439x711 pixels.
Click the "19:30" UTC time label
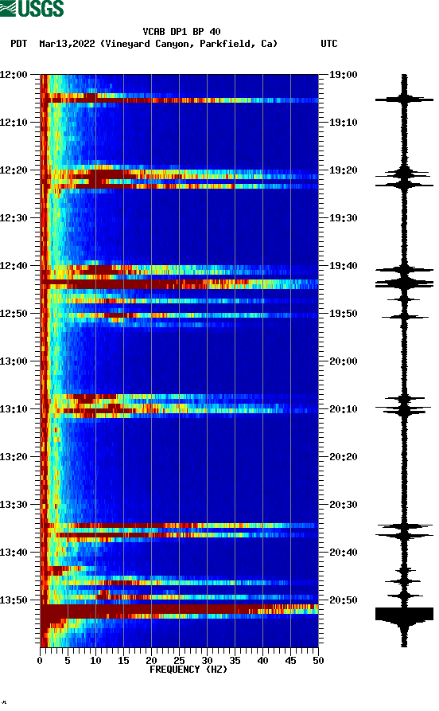tap(343, 217)
